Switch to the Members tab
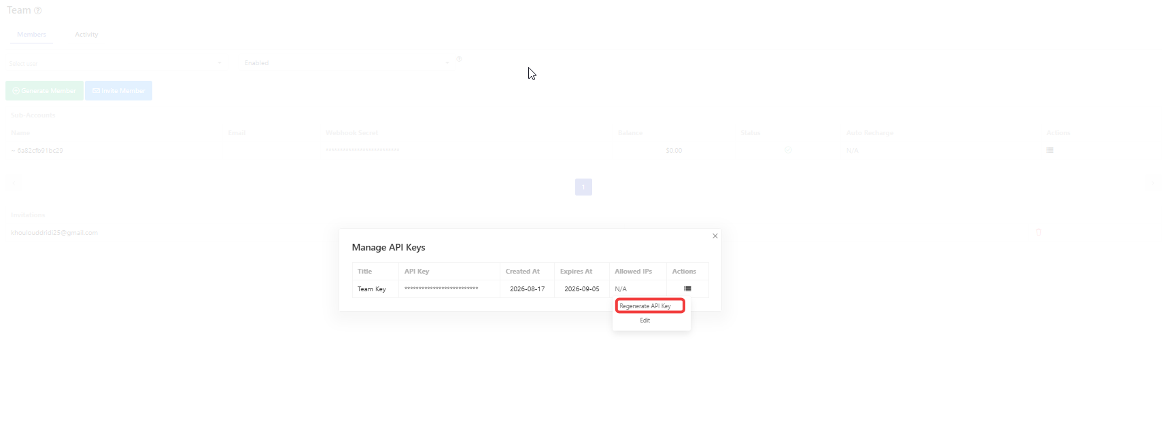 (32, 35)
